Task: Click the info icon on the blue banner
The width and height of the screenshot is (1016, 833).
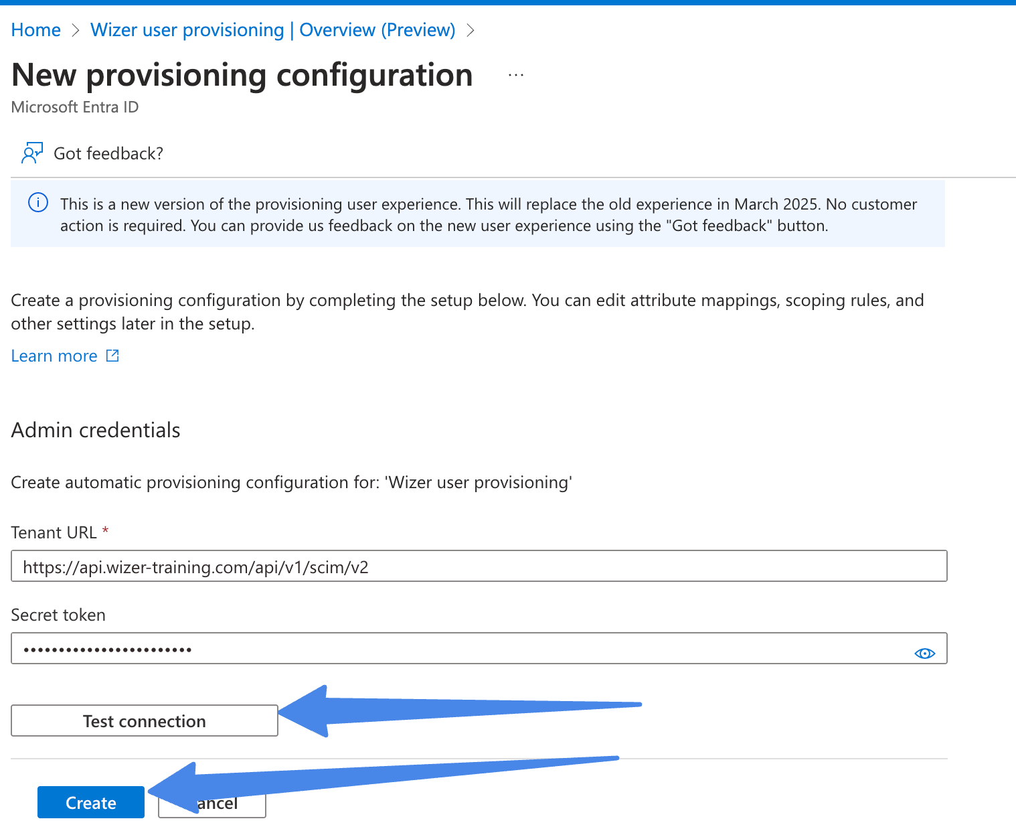Action: 38,203
